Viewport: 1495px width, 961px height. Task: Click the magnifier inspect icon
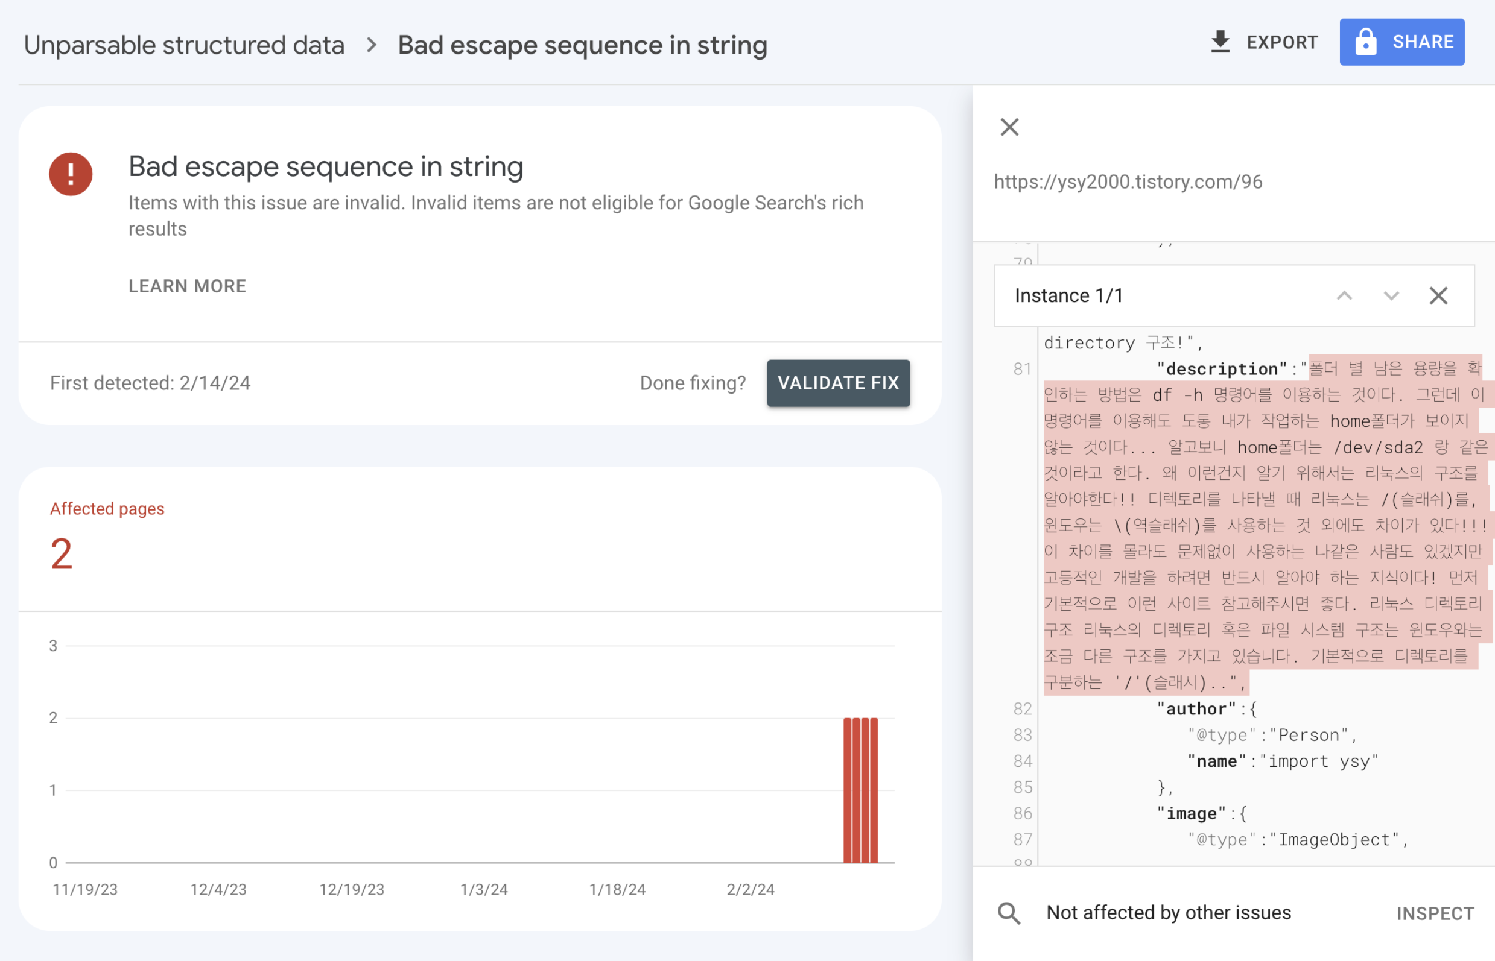tap(1009, 913)
